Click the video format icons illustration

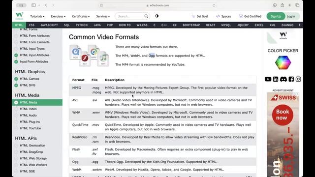[x=90, y=56]
